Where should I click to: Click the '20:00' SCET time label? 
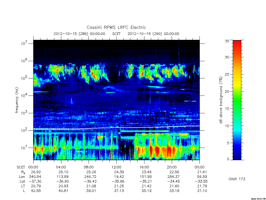pyautogui.click(x=172, y=167)
